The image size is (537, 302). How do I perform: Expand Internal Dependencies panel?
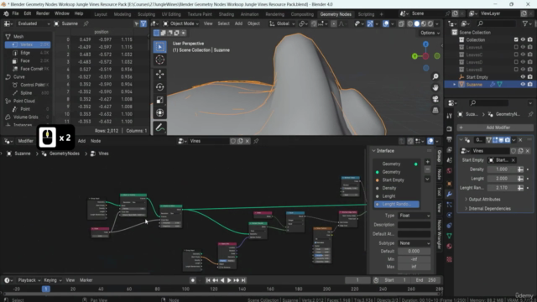click(x=490, y=209)
